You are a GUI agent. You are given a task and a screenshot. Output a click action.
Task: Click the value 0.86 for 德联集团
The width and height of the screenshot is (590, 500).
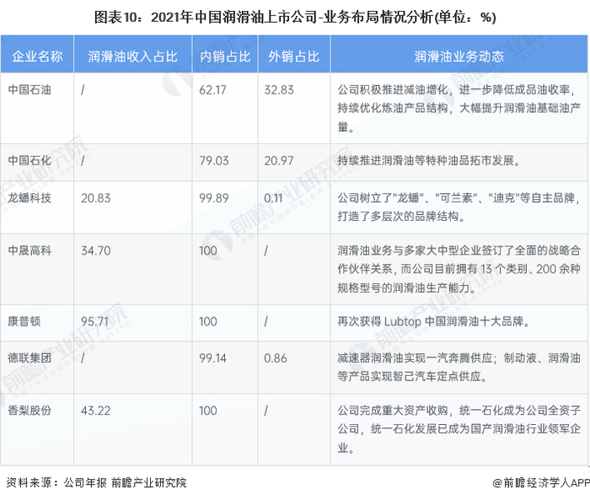276,358
